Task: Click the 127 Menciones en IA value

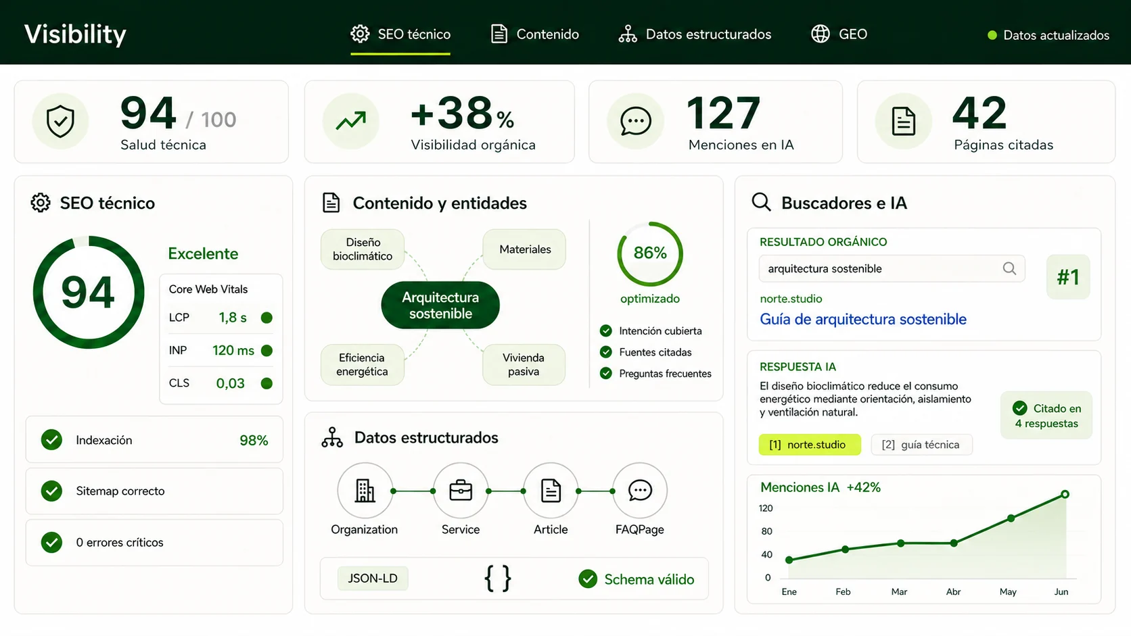Action: (x=724, y=112)
